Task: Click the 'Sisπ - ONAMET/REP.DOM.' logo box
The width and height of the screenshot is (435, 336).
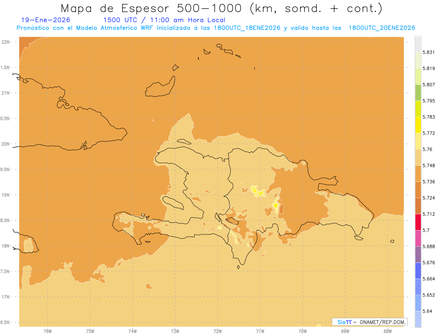Action: click(370, 322)
